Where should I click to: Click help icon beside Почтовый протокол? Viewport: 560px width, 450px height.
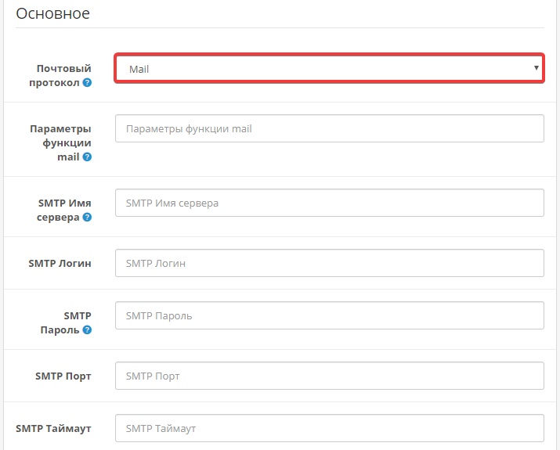pos(87,83)
